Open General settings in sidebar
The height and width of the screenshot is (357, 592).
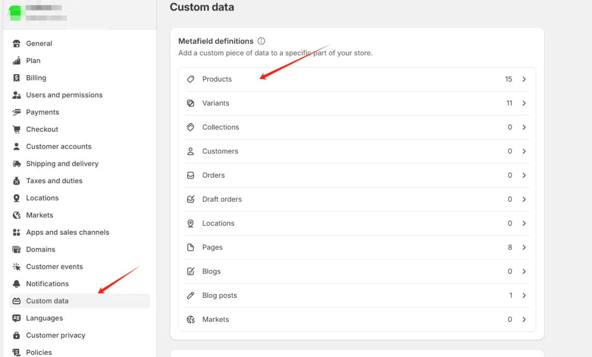39,43
